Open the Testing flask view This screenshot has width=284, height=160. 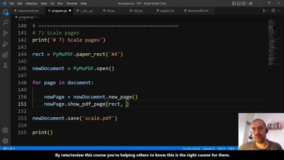(x=5, y=65)
